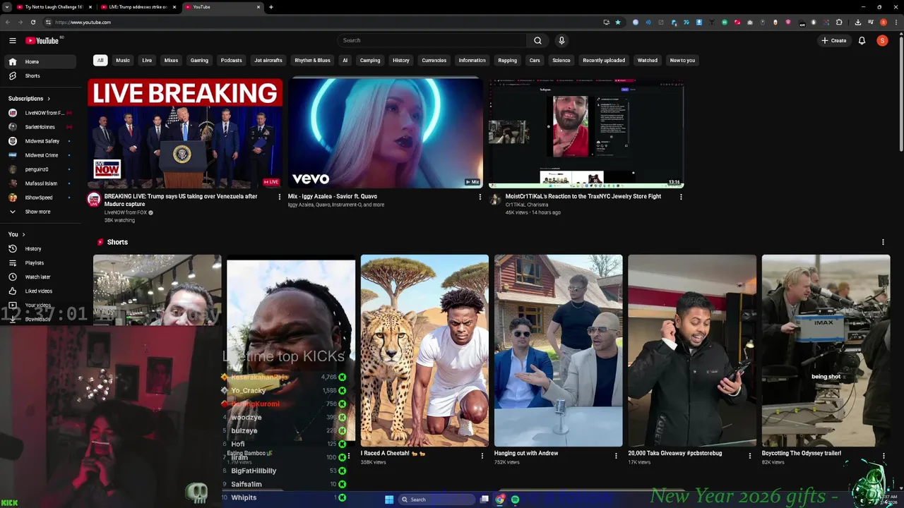
Task: Select the Live filter chip
Action: (x=147, y=60)
